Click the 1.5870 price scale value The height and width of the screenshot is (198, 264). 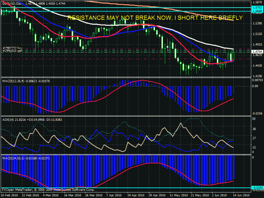point(257,2)
